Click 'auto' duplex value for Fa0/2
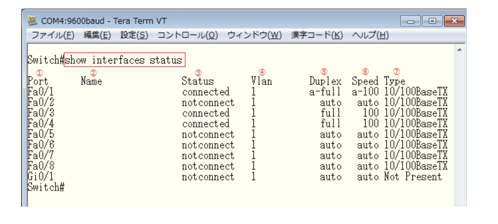Screen dimensions: 498x224 331,102
